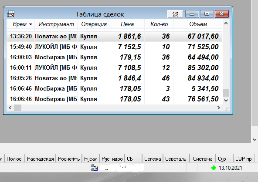Click quantity 3 in МосБиржа row
The height and width of the screenshot is (182, 258).
pyautogui.click(x=168, y=89)
